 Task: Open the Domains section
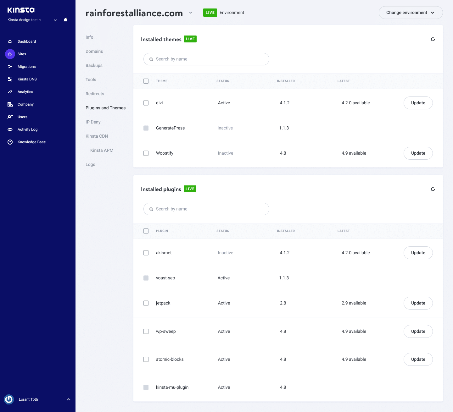[x=94, y=51]
